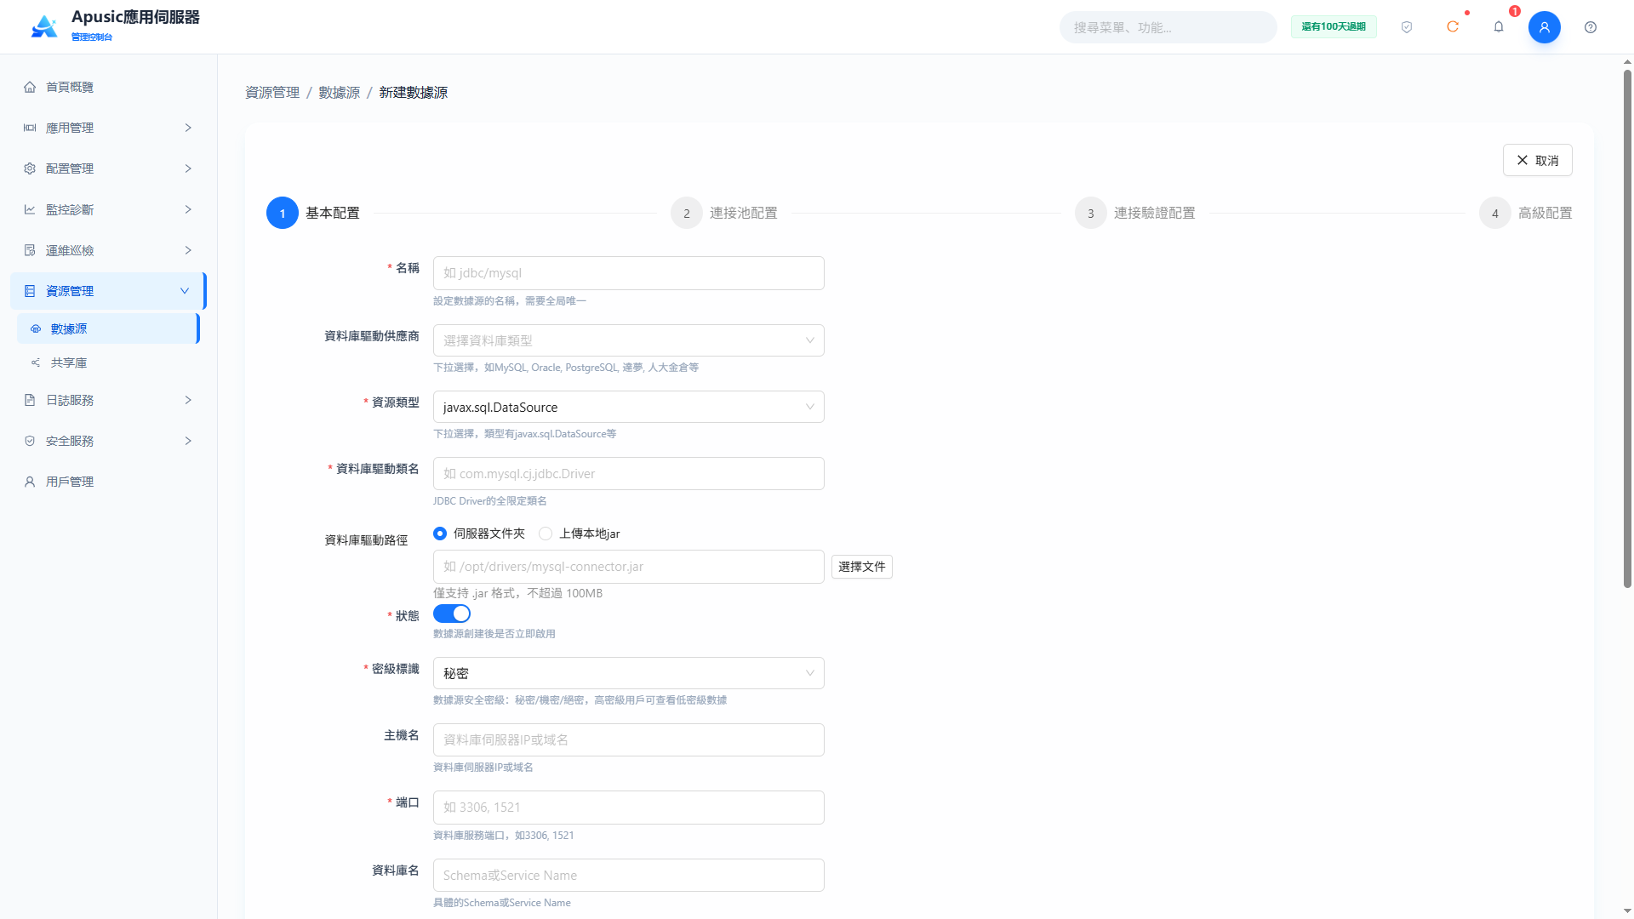
Task: Click the chart icon beside 監控診斷
Action: tap(30, 209)
